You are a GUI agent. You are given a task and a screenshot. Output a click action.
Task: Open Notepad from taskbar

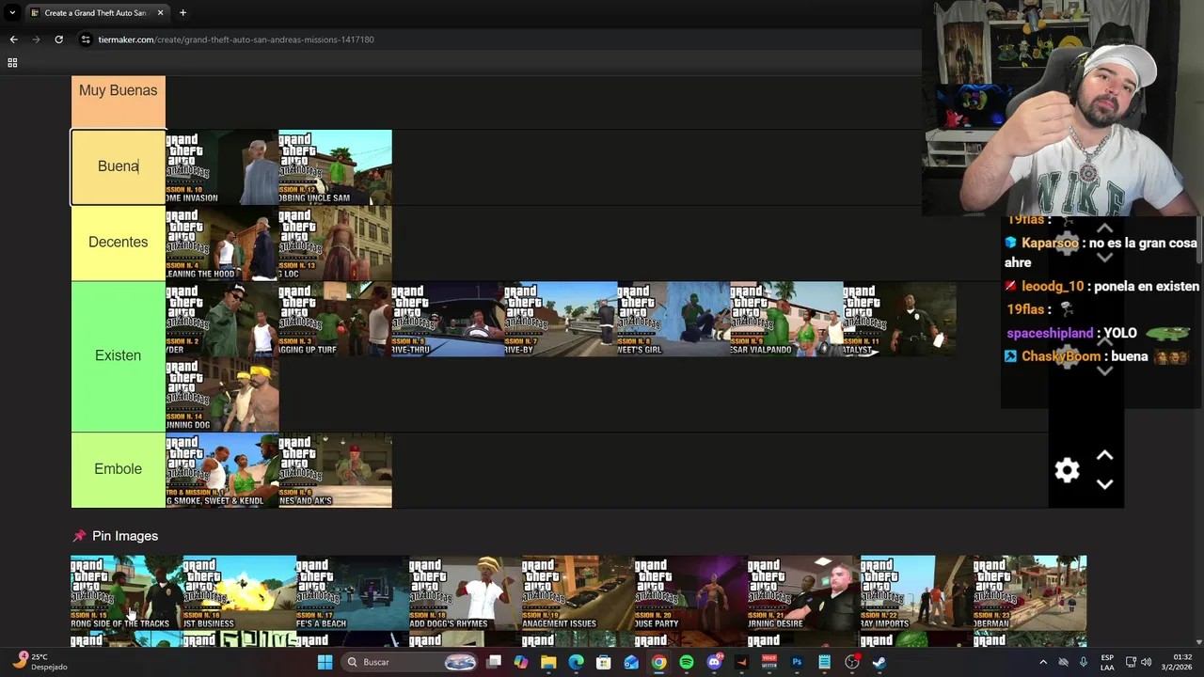(x=824, y=662)
